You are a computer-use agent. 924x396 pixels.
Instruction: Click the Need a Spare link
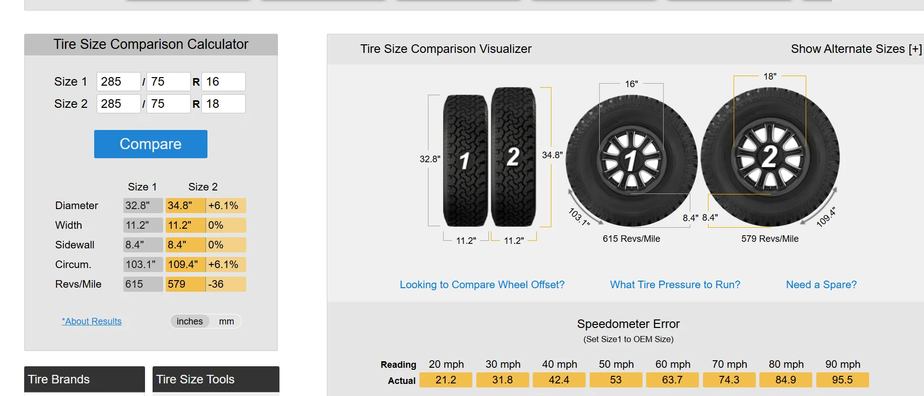(821, 285)
